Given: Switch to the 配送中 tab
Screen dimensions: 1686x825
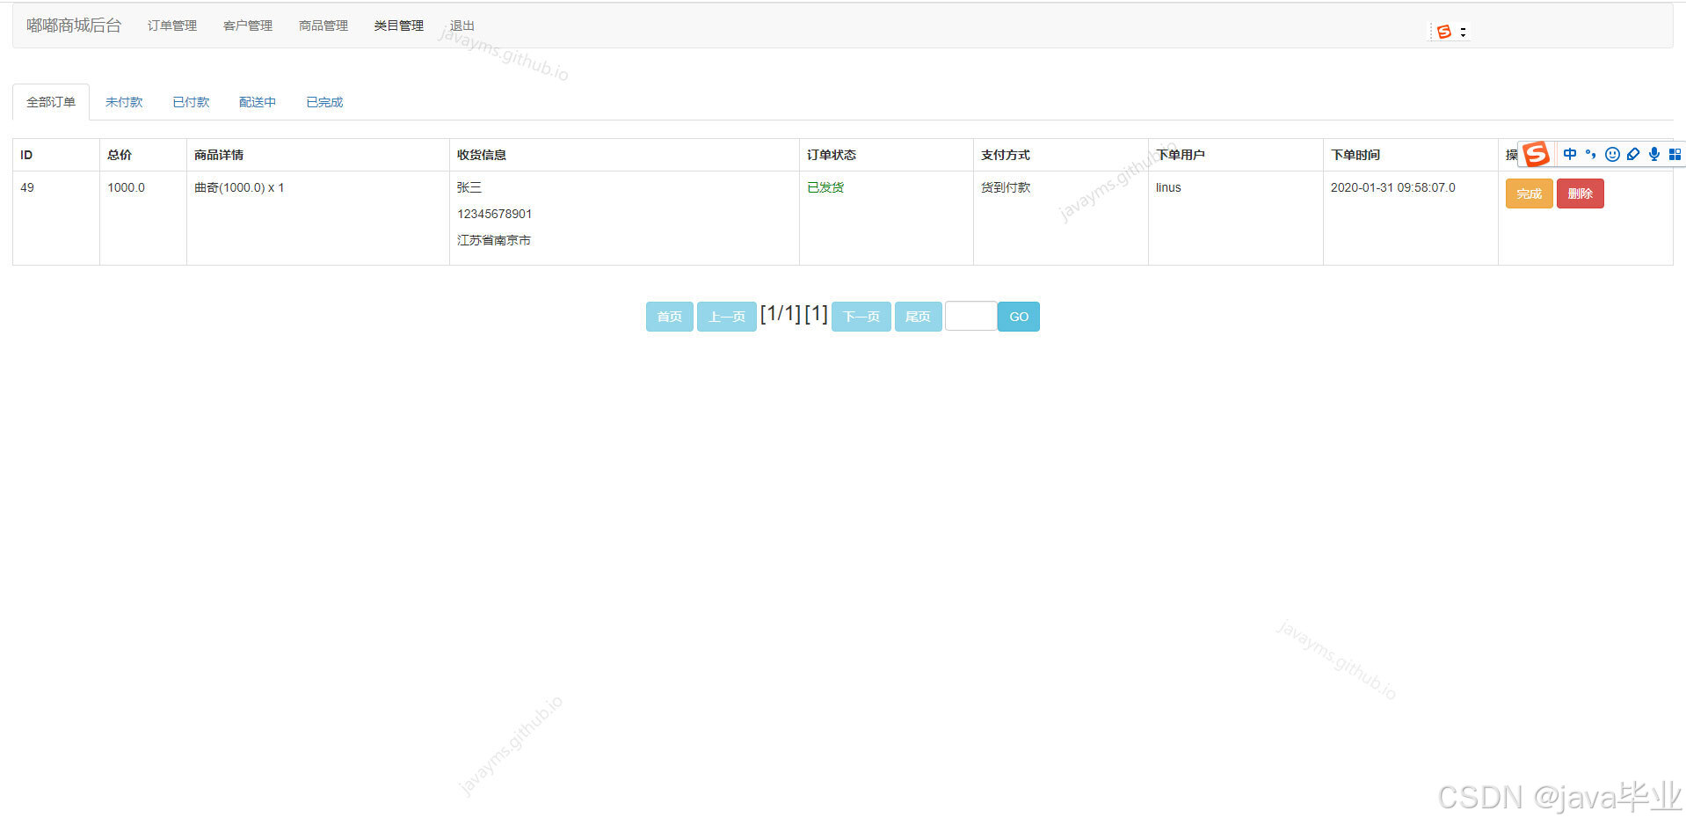Looking at the screenshot, I should pos(258,102).
